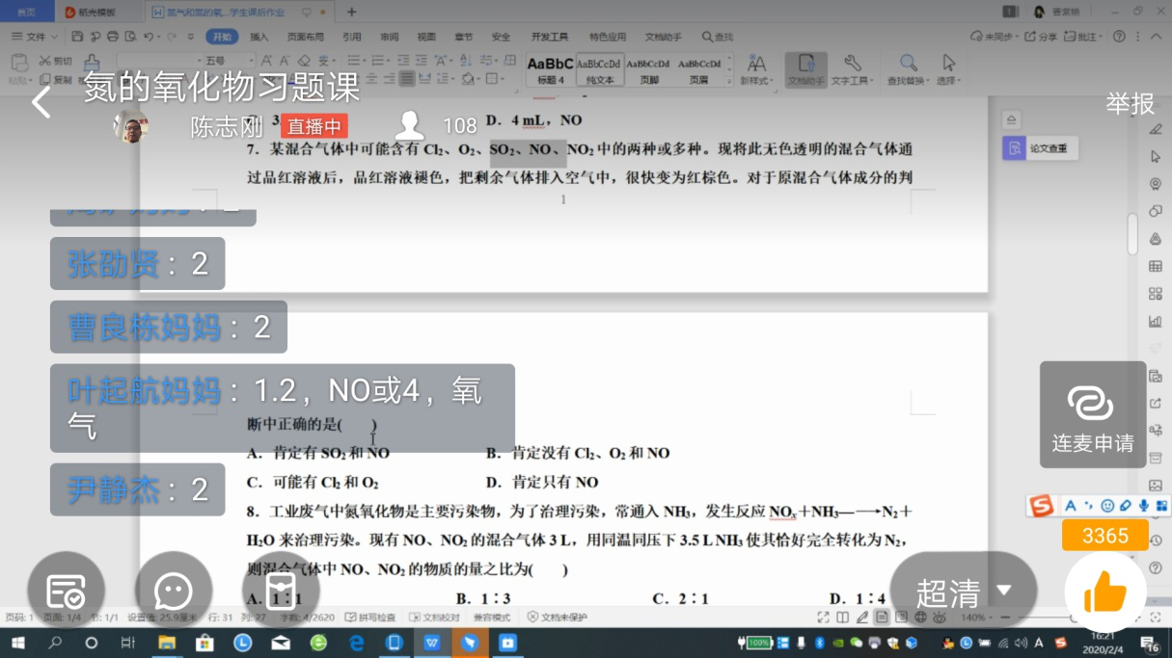Tap 曹良栋妈妈's chat message

pos(169,327)
